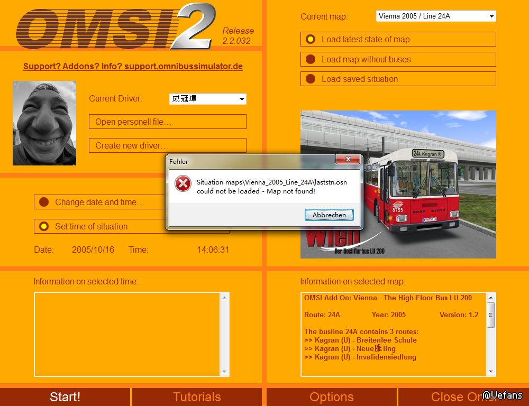Image resolution: width=529 pixels, height=406 pixels.
Task: Click the date value 2005/10/16
Action: pos(93,250)
